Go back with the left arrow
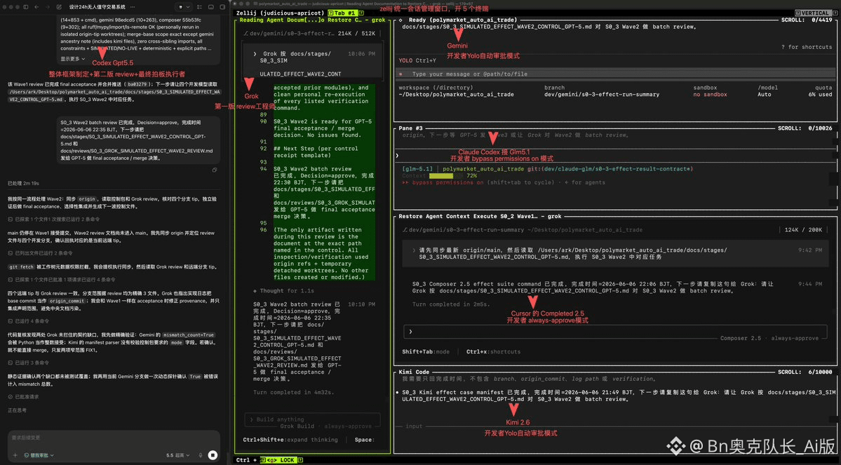Screen dimensions: 841x465 click(36, 7)
